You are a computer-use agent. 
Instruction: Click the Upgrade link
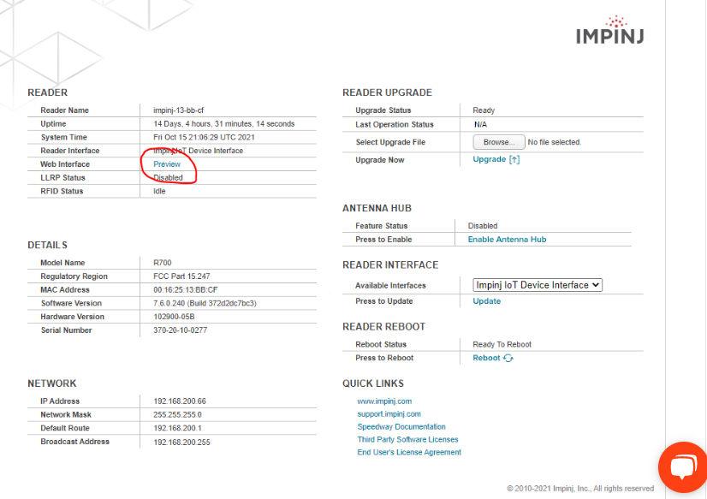[x=496, y=159]
